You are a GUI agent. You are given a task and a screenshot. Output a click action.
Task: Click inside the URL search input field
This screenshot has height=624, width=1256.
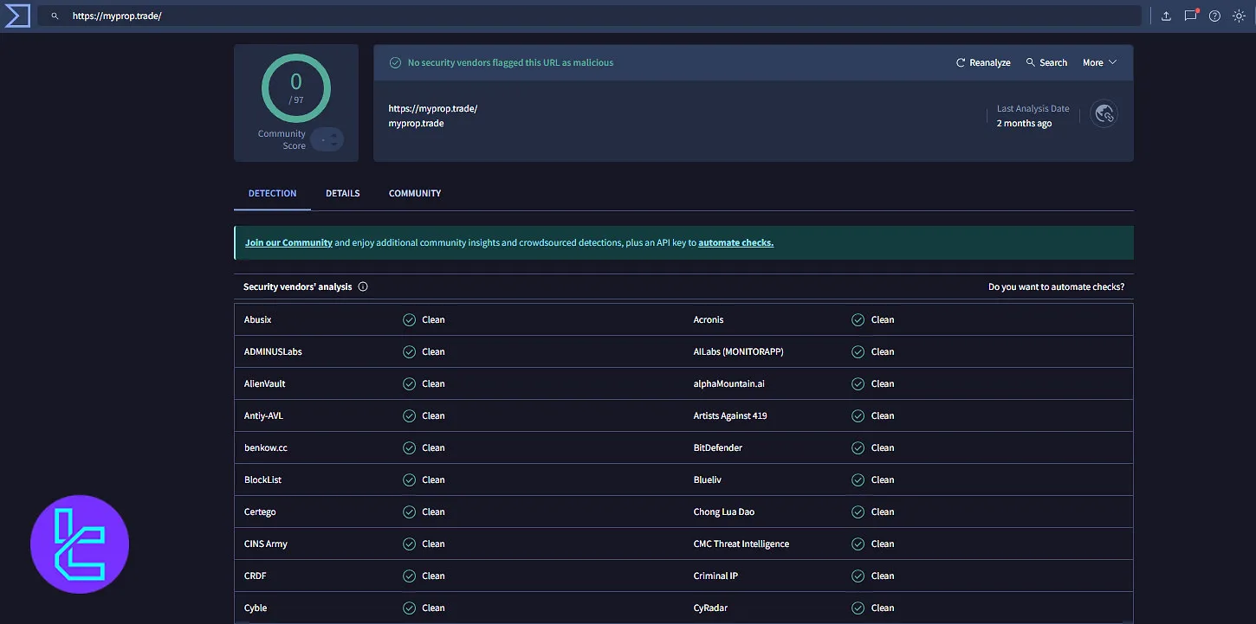tap(346, 15)
